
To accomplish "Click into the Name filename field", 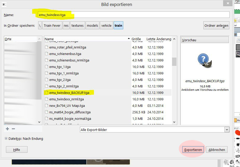I will 134,15.
